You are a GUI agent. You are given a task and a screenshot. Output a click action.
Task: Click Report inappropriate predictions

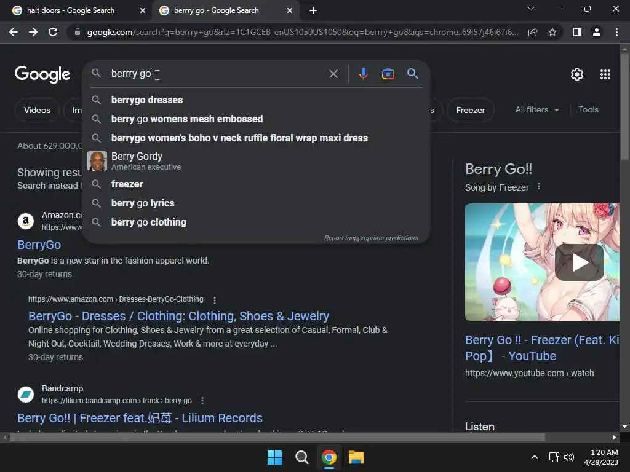click(x=371, y=238)
